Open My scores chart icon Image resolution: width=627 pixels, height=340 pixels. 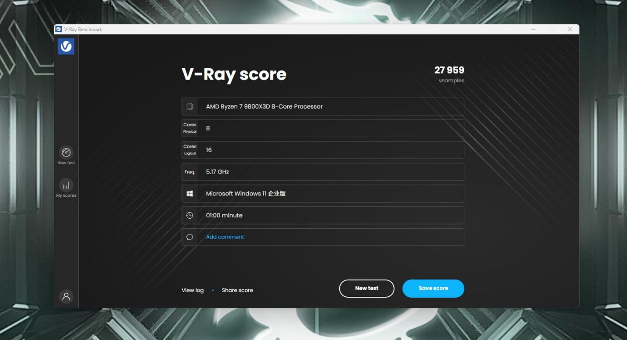coord(66,185)
